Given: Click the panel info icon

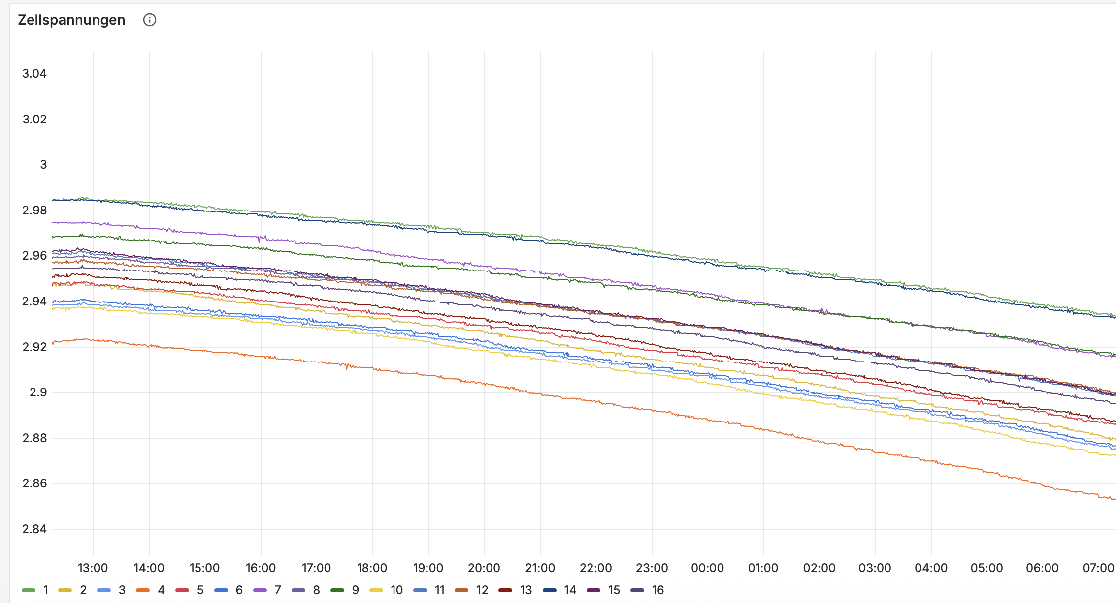Looking at the screenshot, I should pos(149,20).
